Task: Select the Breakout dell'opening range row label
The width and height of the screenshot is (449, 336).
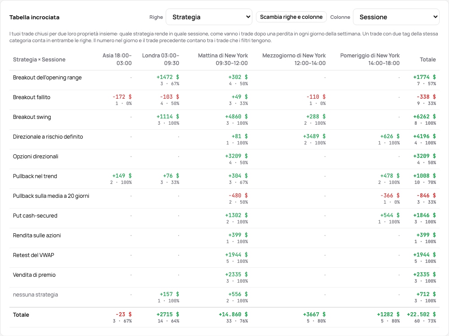Action: coord(47,78)
